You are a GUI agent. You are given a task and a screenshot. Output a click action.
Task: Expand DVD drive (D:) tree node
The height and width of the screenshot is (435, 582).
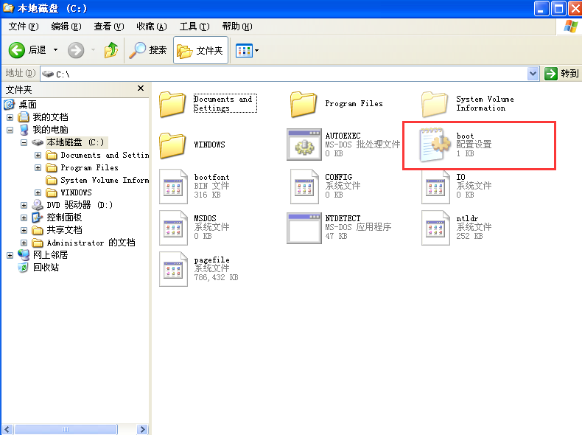(x=24, y=205)
